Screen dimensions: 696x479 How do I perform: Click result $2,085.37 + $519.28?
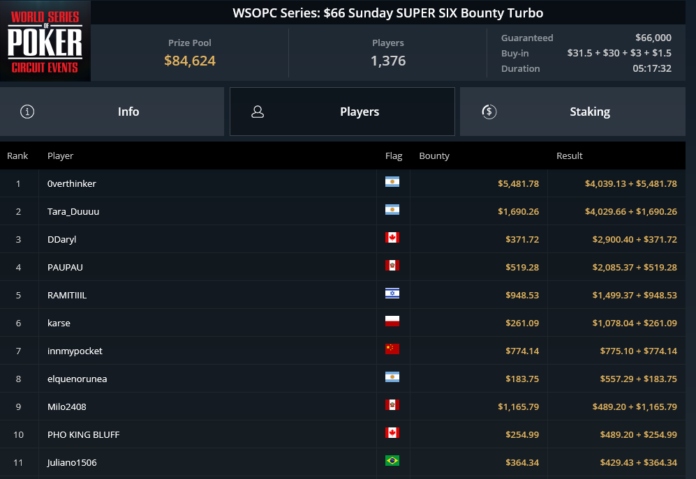[x=635, y=268]
